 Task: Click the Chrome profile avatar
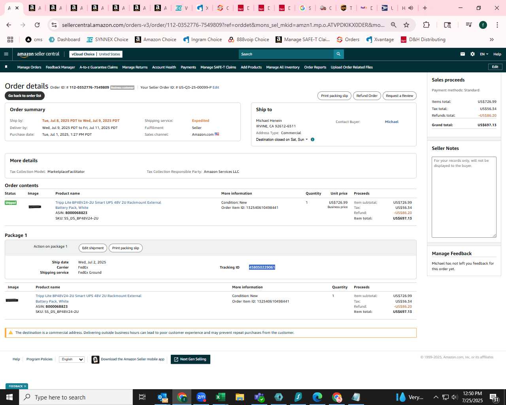click(x=483, y=25)
